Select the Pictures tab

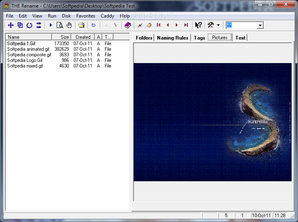coord(220,37)
